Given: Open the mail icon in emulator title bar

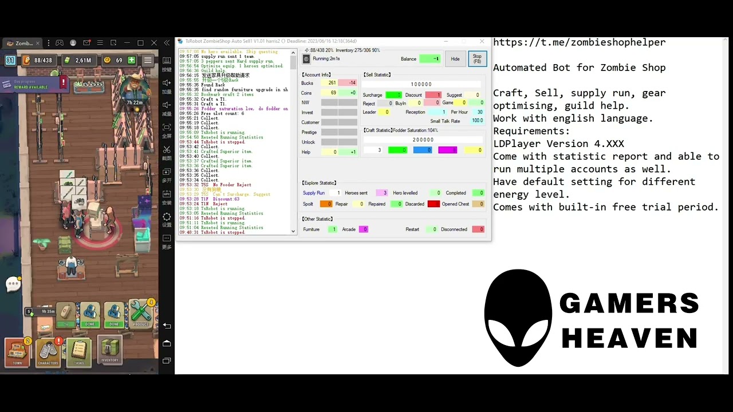Looking at the screenshot, I should [86, 43].
